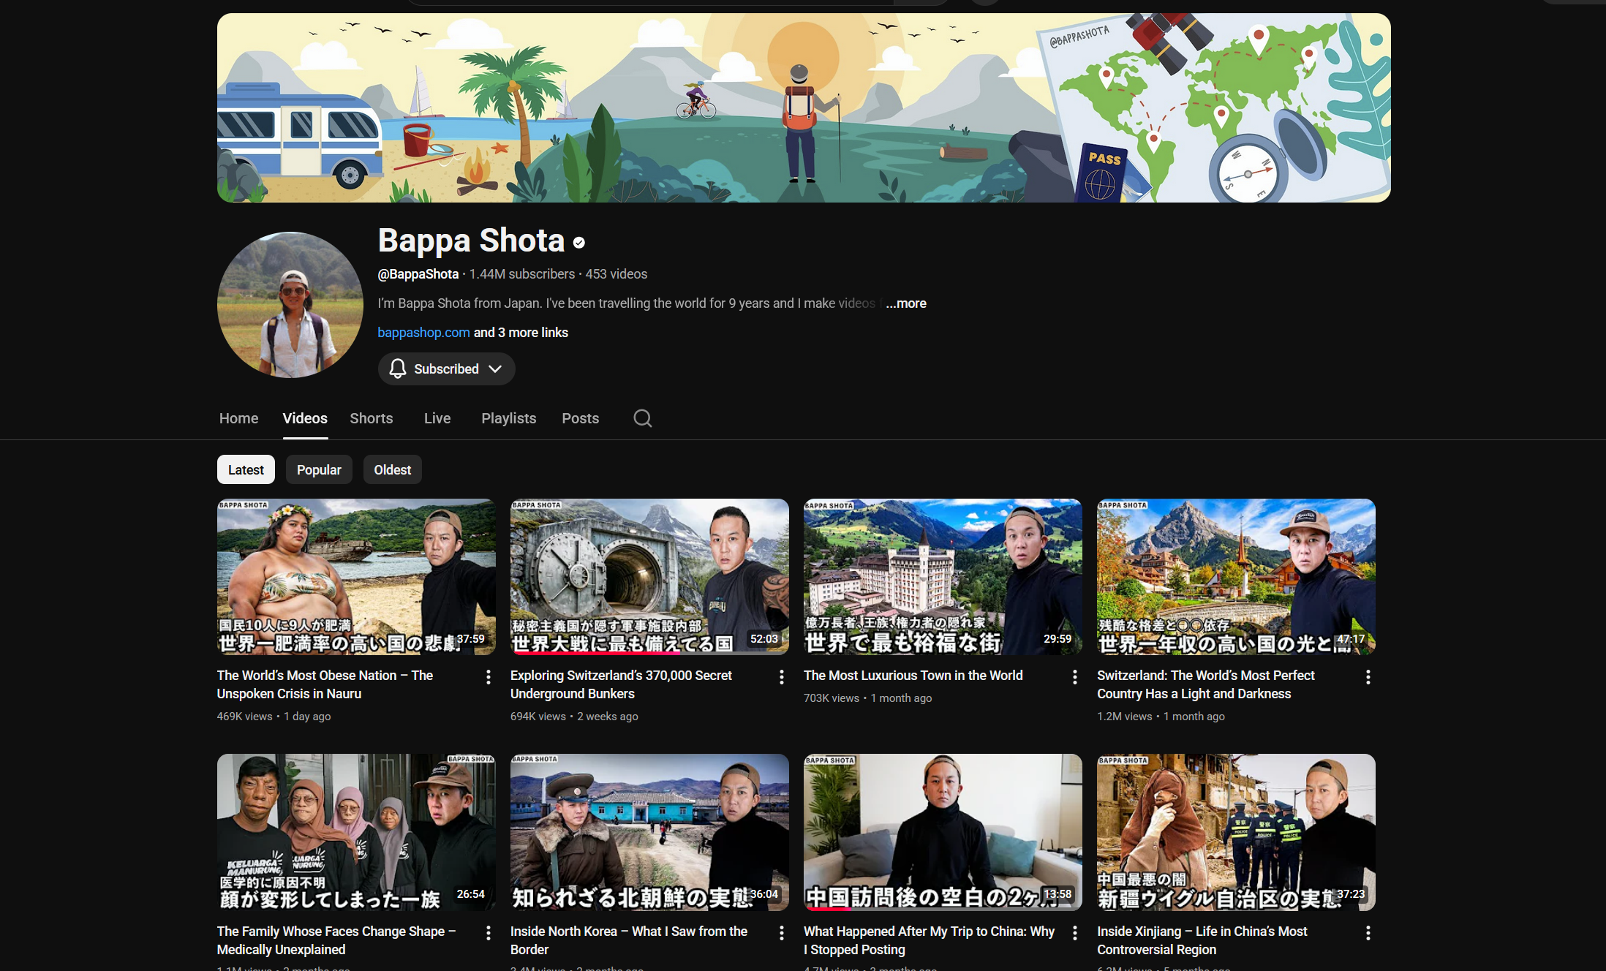This screenshot has width=1606, height=971.
Task: Open options menu for Inside North Korea video
Action: pyautogui.click(x=782, y=933)
